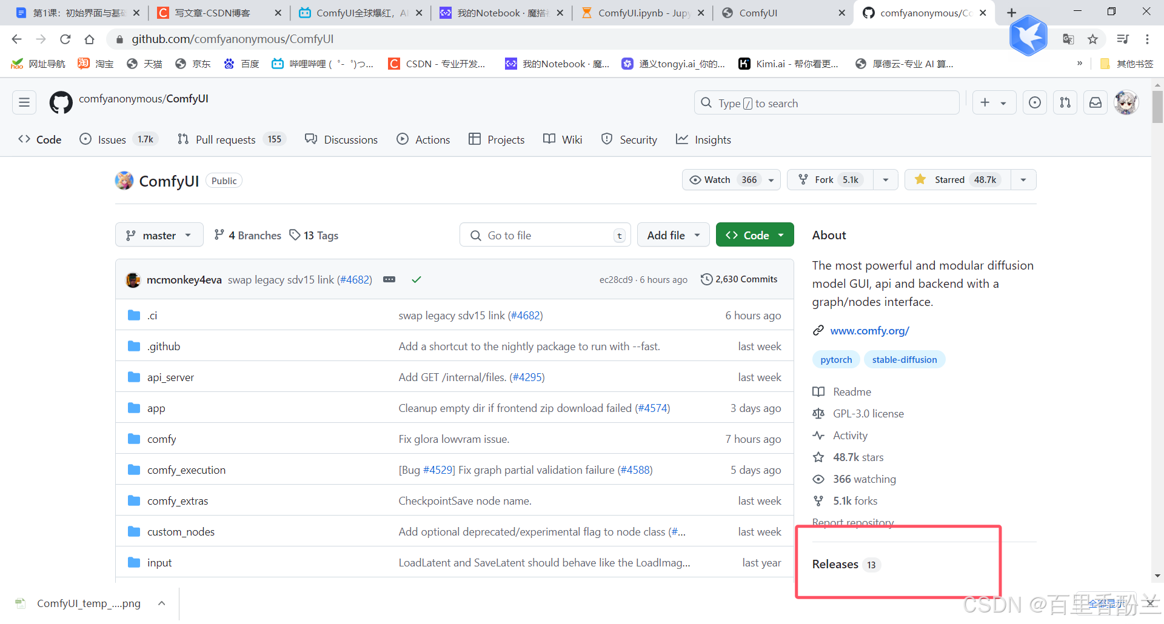Screen dimensions: 1164x624
Task: Open the .ci folder
Action: coord(152,315)
